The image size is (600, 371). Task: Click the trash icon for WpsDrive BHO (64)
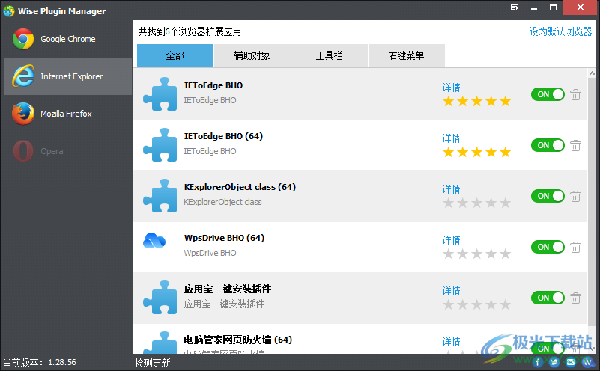tap(575, 247)
